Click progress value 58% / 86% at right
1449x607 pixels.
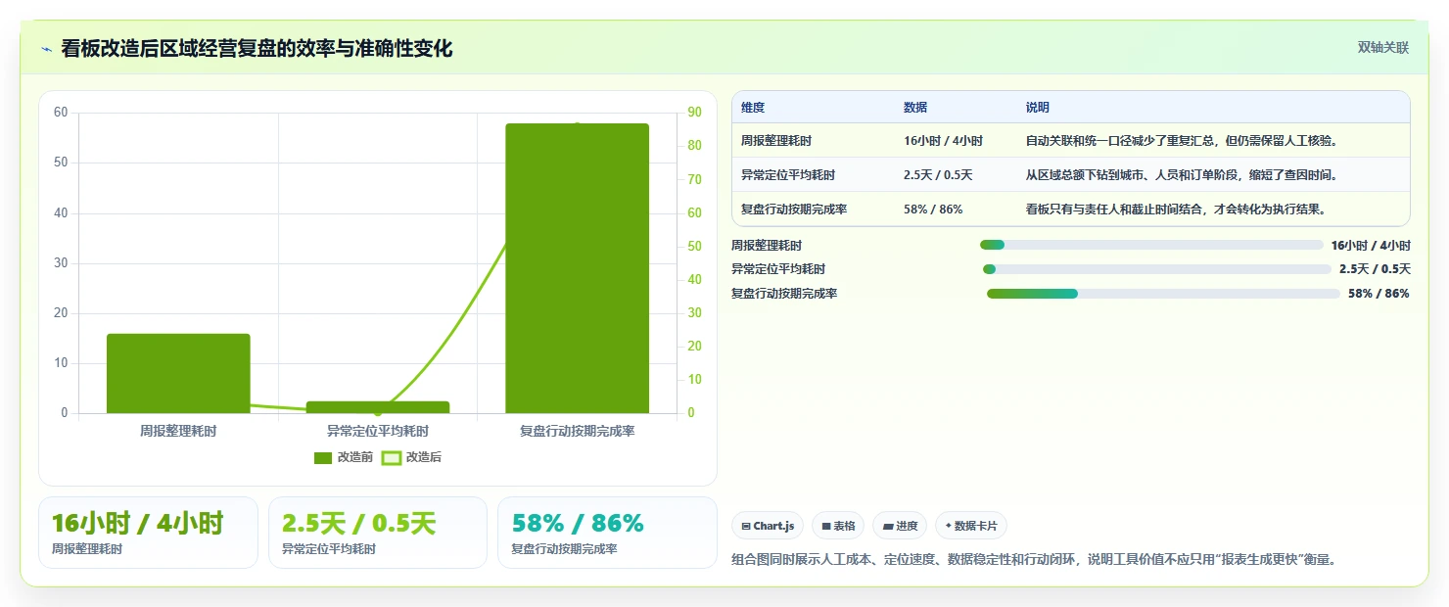(x=1379, y=294)
